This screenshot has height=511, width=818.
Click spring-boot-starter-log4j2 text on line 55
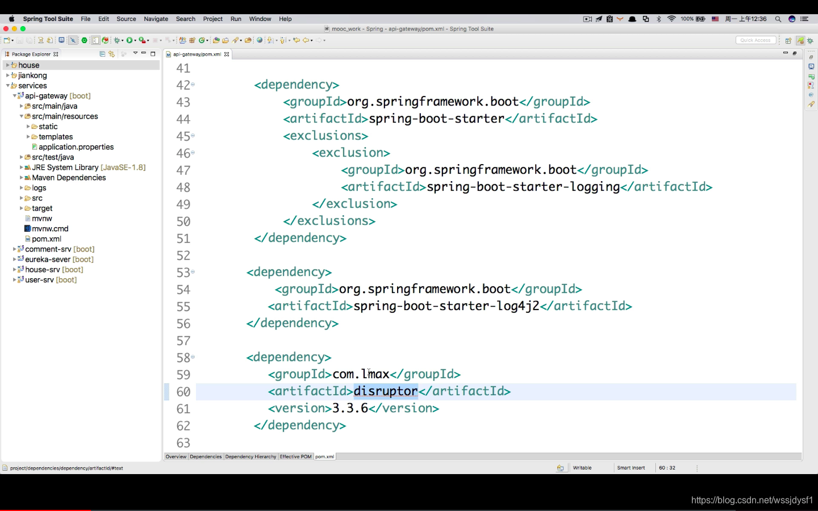click(x=446, y=306)
